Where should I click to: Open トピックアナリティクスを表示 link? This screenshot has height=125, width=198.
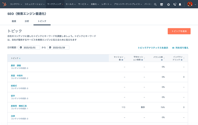point(153,48)
